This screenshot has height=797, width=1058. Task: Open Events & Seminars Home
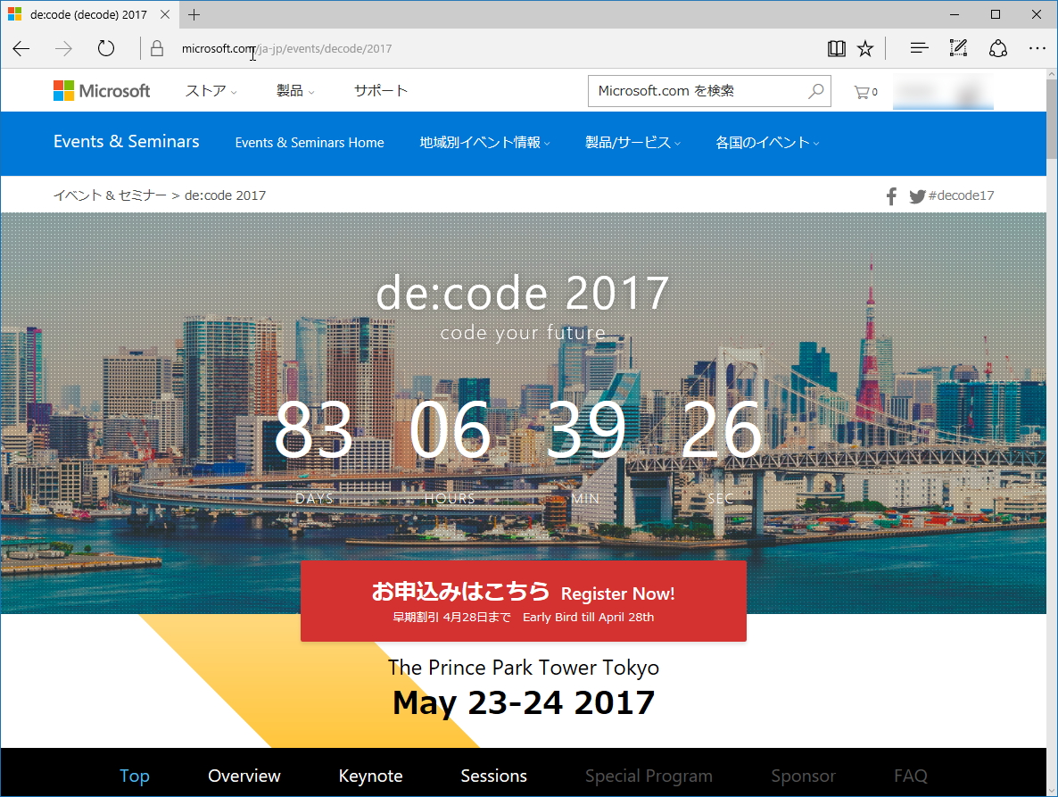(x=309, y=143)
